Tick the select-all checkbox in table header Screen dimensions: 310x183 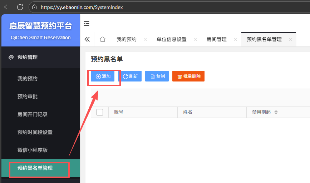click(100, 112)
